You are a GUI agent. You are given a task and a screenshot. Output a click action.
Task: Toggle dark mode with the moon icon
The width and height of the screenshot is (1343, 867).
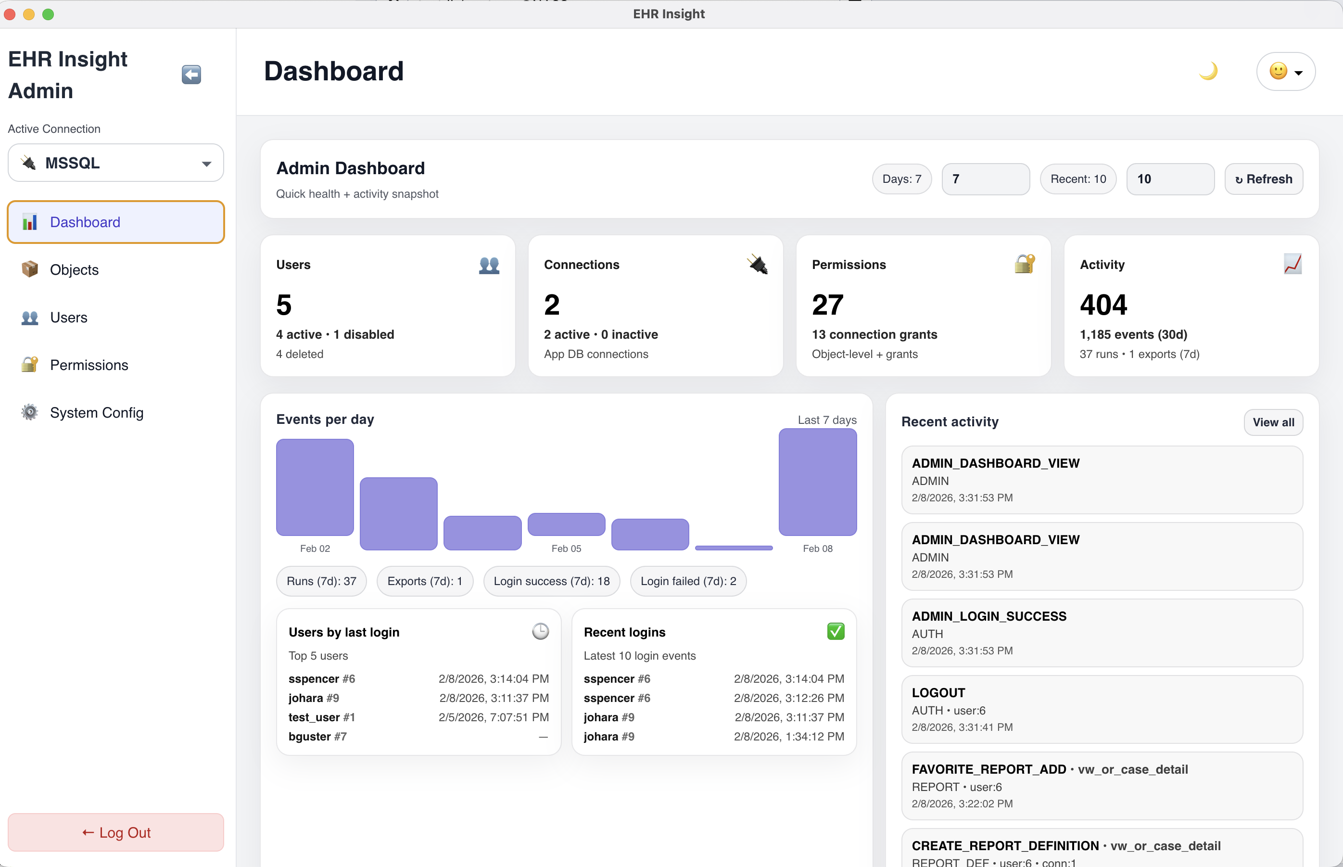tap(1209, 71)
